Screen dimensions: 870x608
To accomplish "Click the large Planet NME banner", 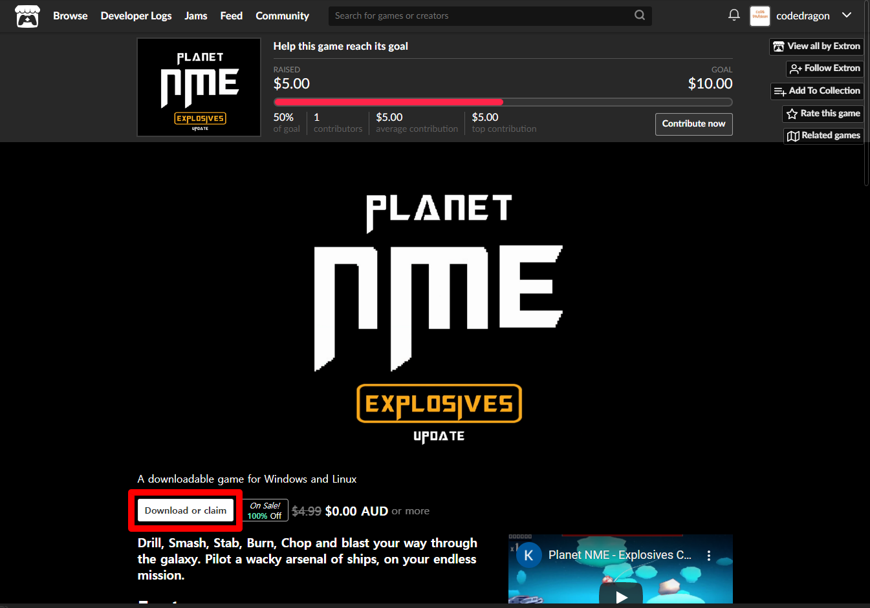I will pyautogui.click(x=439, y=319).
